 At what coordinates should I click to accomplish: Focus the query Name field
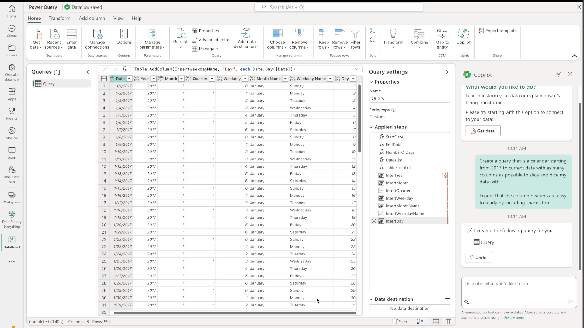coord(409,98)
